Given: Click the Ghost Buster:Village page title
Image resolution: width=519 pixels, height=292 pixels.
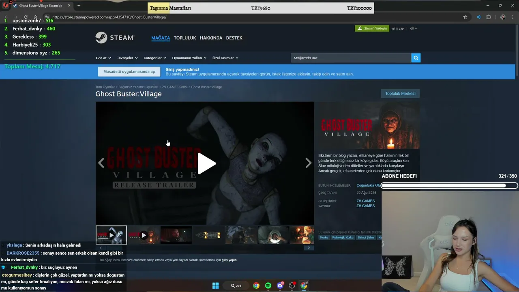Looking at the screenshot, I should pos(129,94).
